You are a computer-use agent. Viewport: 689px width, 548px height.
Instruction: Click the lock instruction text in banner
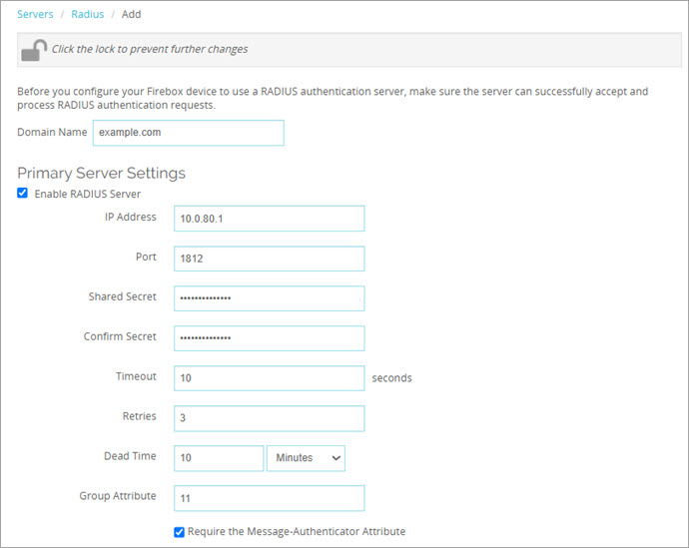pyautogui.click(x=150, y=49)
